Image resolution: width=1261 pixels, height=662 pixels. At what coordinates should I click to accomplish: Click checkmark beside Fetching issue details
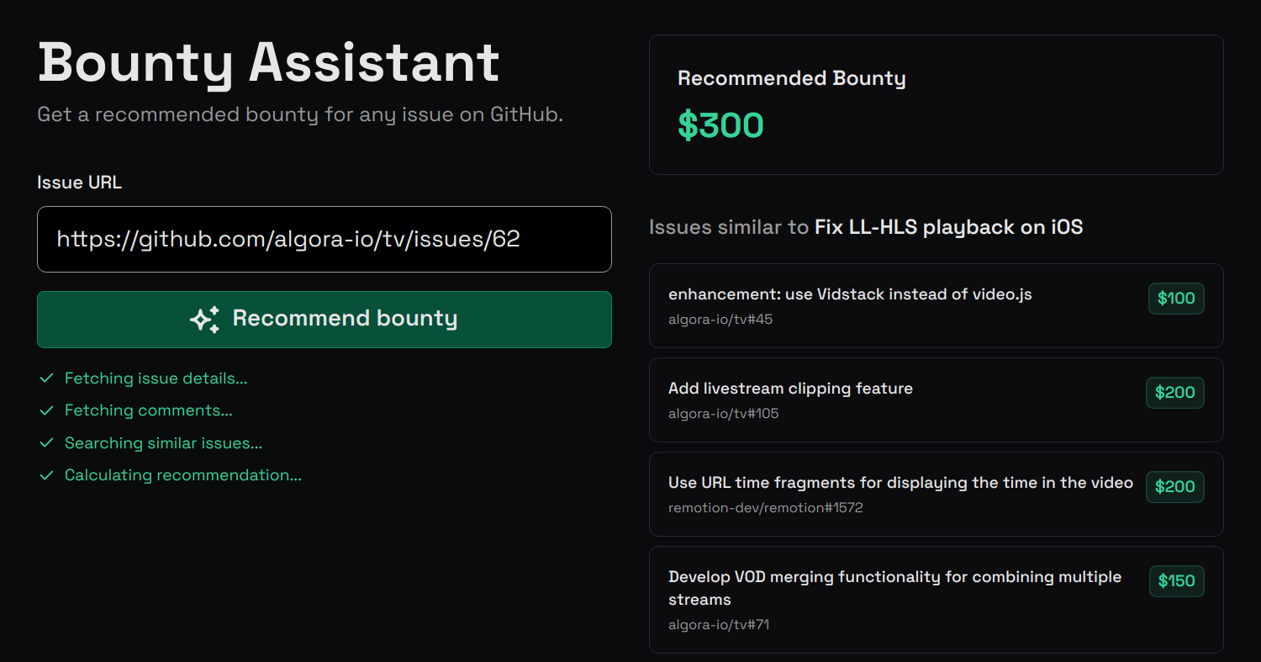[47, 379]
